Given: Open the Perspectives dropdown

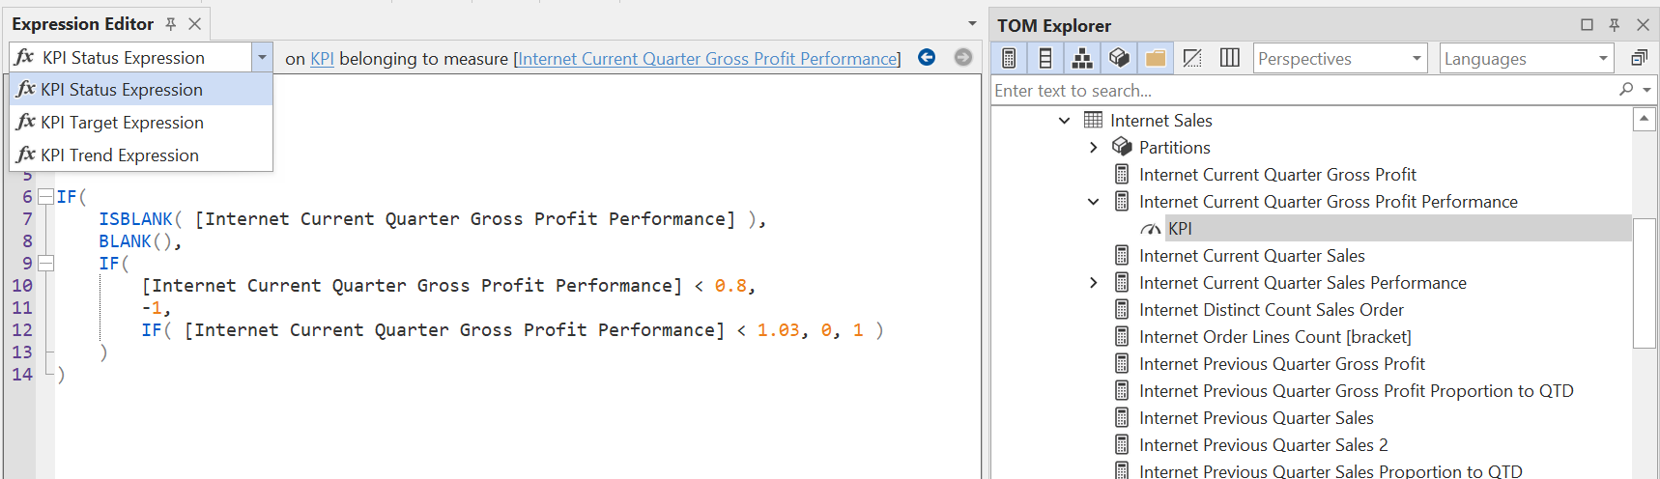Looking at the screenshot, I should coord(1340,59).
